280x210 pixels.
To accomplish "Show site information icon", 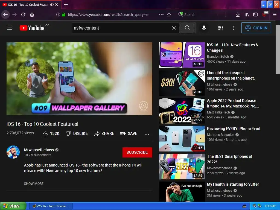I will [x=58, y=14].
